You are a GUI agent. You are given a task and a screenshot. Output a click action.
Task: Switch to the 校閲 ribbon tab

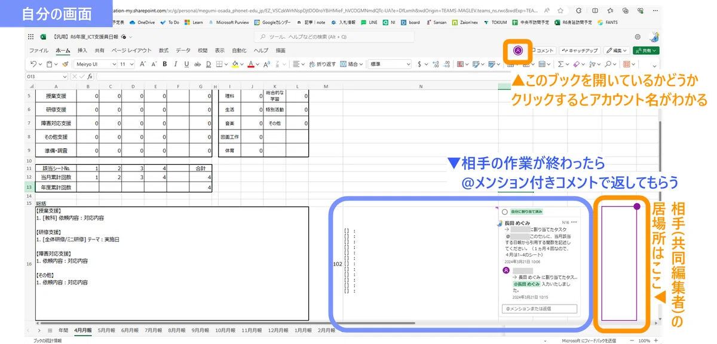(x=203, y=51)
